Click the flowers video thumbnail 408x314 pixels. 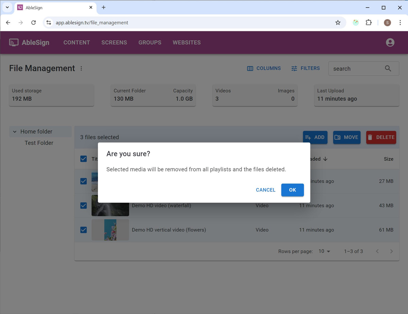click(x=110, y=230)
